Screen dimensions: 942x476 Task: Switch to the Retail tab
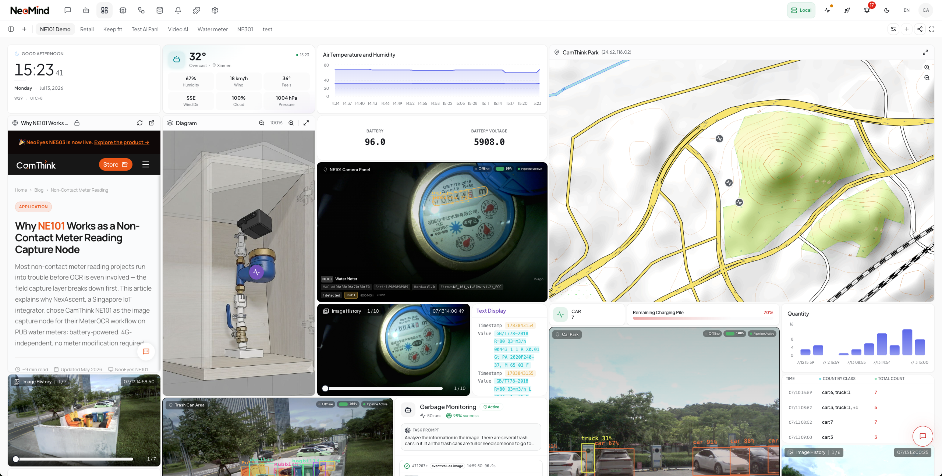pyautogui.click(x=87, y=29)
